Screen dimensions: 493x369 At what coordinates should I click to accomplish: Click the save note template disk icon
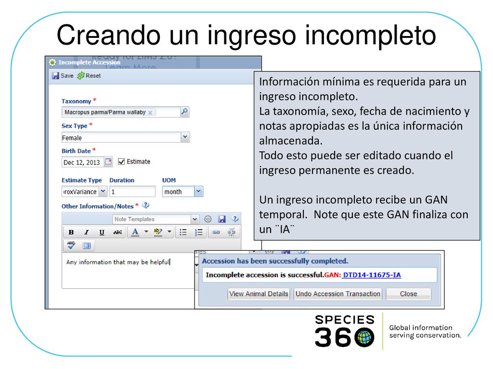222,219
